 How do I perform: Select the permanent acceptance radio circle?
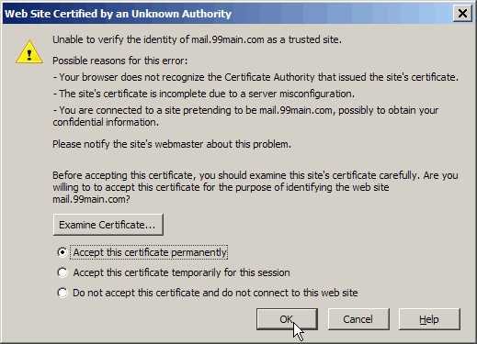point(62,252)
